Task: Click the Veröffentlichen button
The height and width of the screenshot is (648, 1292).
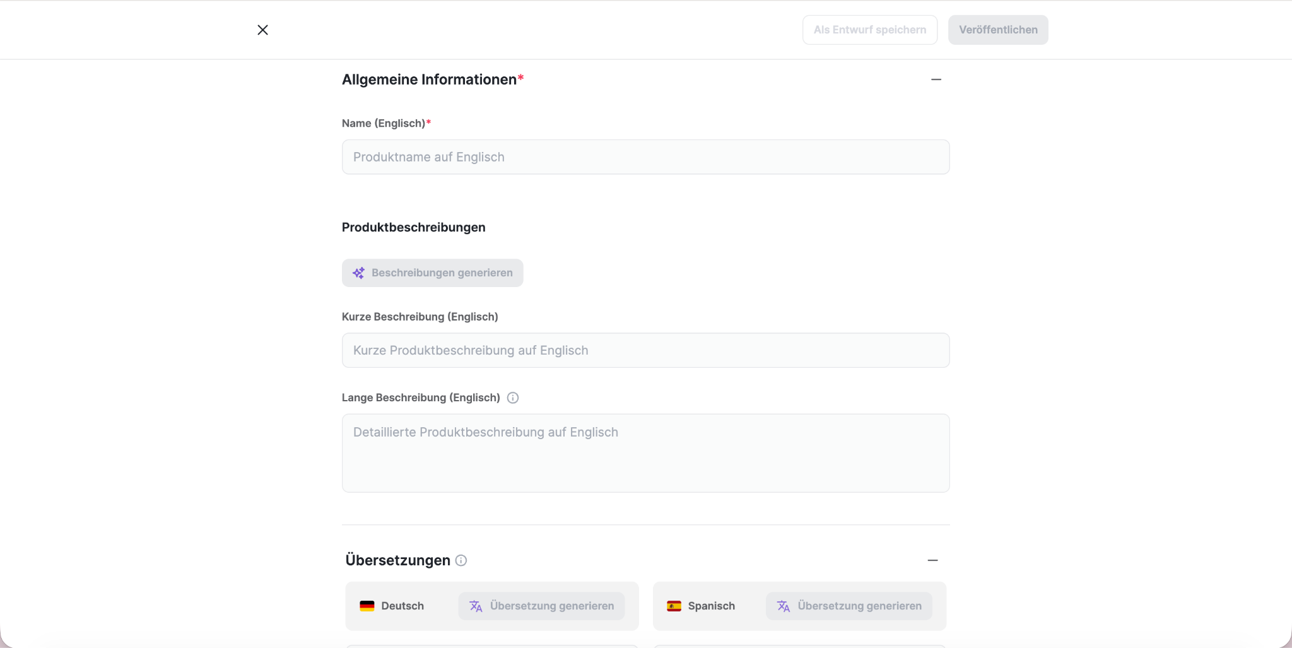Action: (998, 30)
